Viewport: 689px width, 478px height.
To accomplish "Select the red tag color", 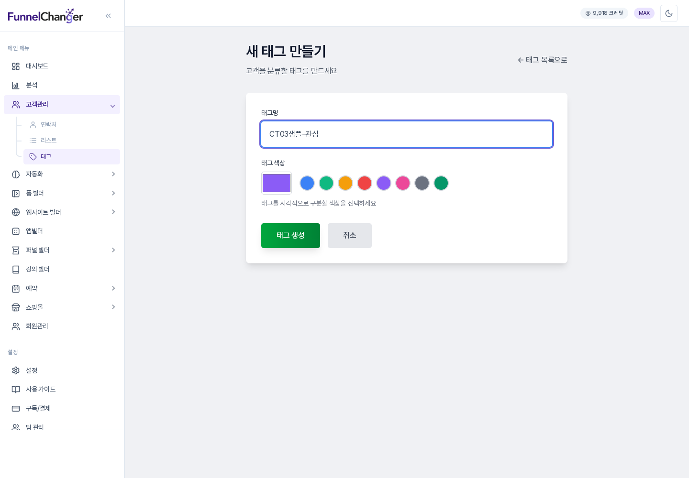I will point(365,183).
